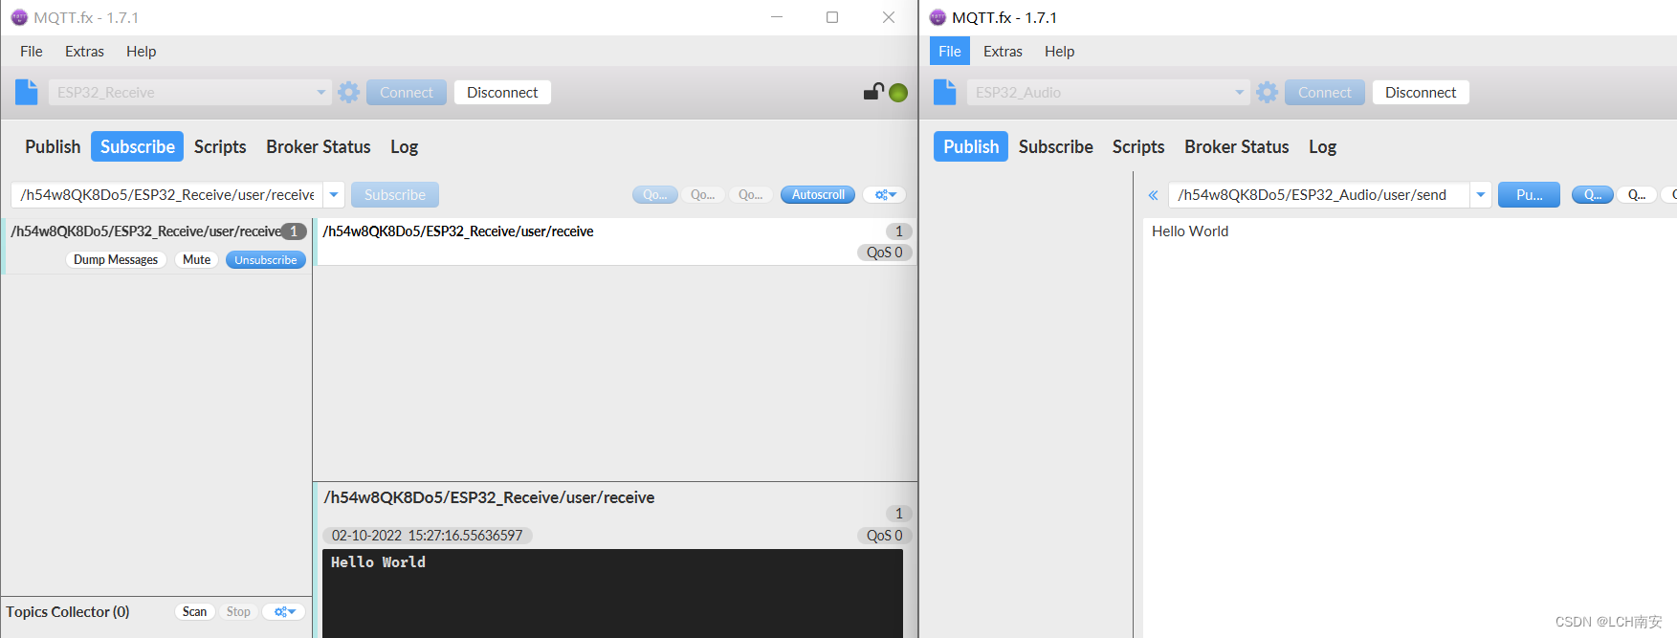Viewport: 1677px width, 638px height.
Task: Click the unlocked padlock icon
Action: click(873, 92)
